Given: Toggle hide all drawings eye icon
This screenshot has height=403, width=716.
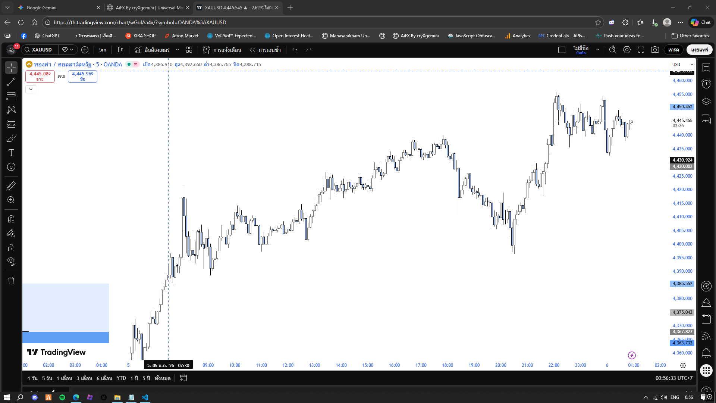Looking at the screenshot, I should click(x=11, y=261).
